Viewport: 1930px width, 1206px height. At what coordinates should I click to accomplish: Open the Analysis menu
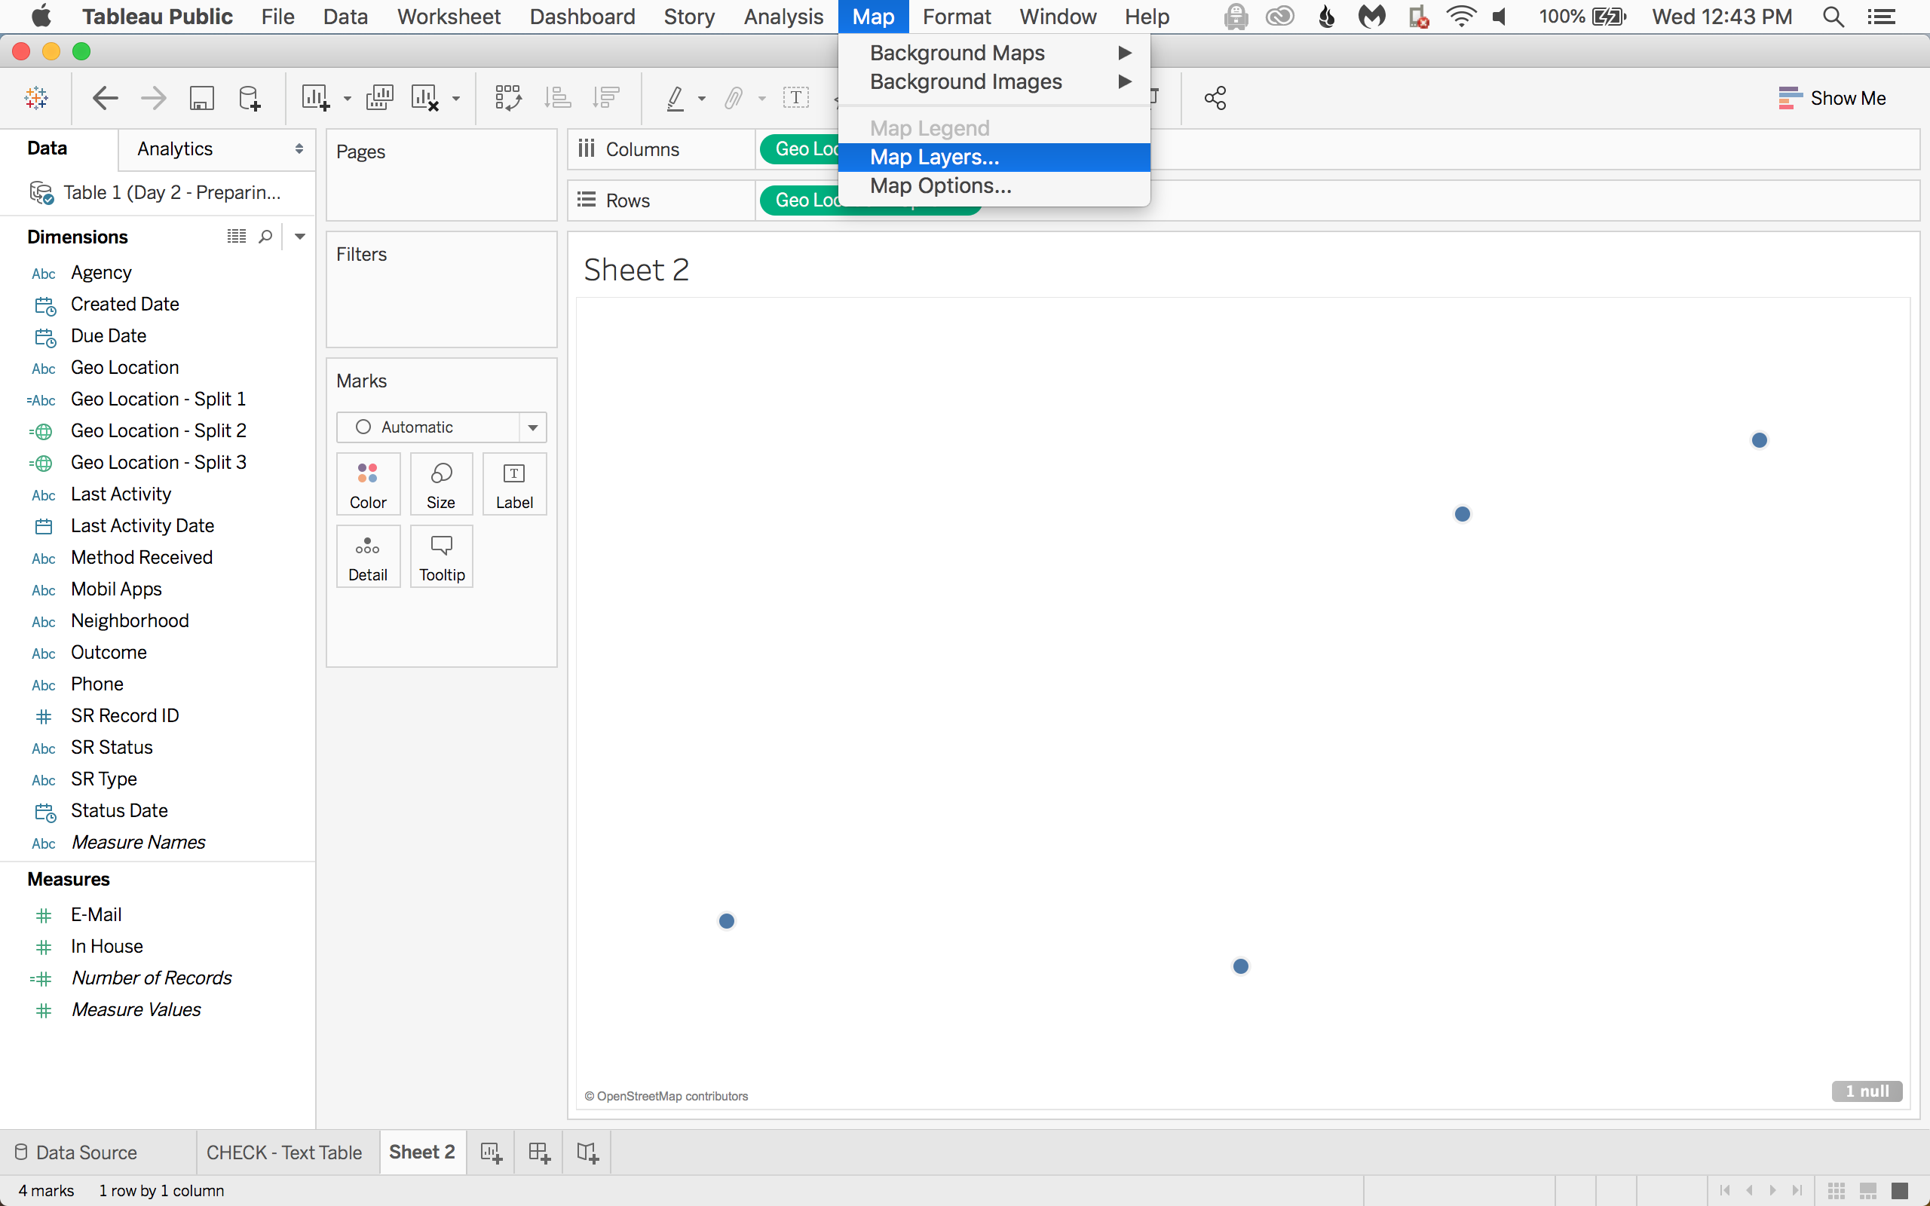coord(783,17)
